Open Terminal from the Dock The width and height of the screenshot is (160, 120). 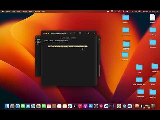point(112,106)
